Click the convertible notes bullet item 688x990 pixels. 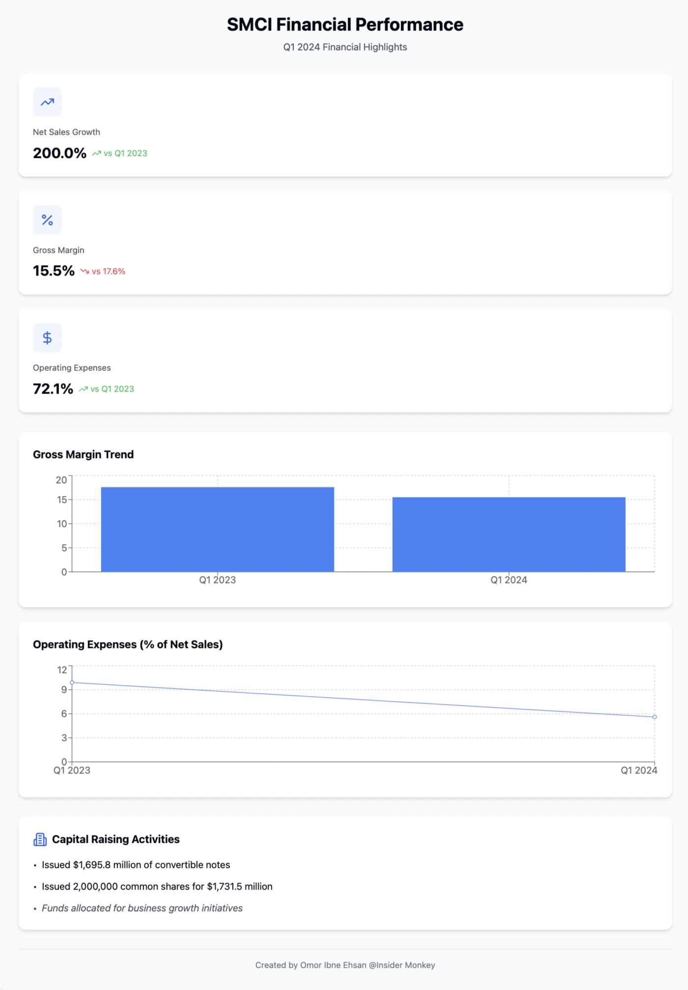click(x=136, y=865)
